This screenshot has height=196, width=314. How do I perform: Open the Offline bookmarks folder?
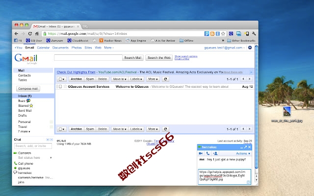186,41
